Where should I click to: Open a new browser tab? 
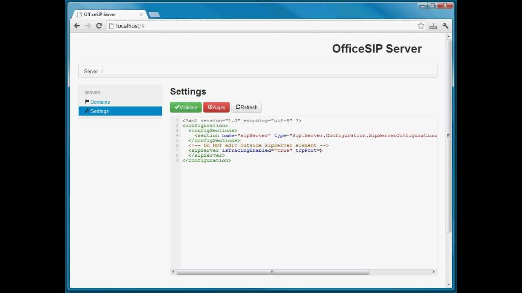154,15
